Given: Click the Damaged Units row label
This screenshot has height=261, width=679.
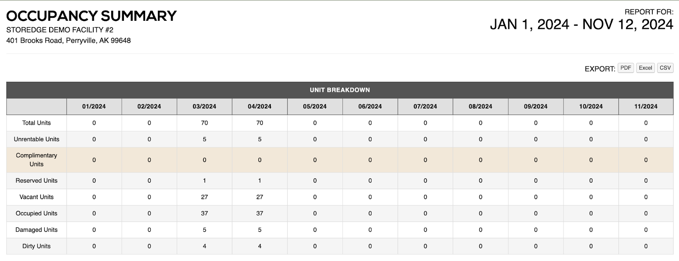Looking at the screenshot, I should pyautogui.click(x=36, y=230).
